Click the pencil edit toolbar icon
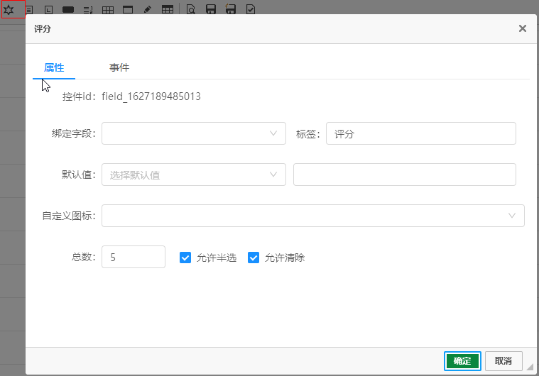The image size is (539, 376). 148,10
